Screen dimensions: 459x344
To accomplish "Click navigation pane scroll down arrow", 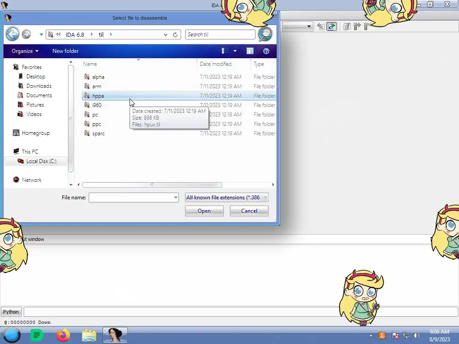I will (x=70, y=185).
